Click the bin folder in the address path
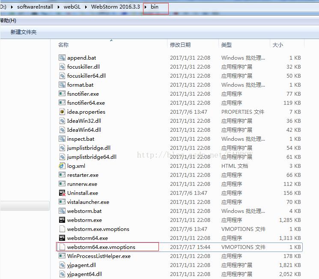Image resolution: width=319 pixels, height=279 pixels. click(155, 7)
